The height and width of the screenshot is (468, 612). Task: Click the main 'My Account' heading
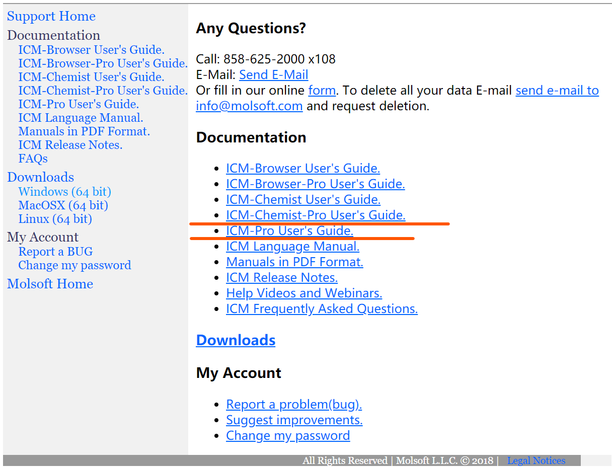(x=239, y=373)
